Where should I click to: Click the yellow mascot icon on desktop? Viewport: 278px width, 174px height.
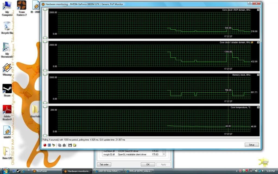tap(263, 162)
